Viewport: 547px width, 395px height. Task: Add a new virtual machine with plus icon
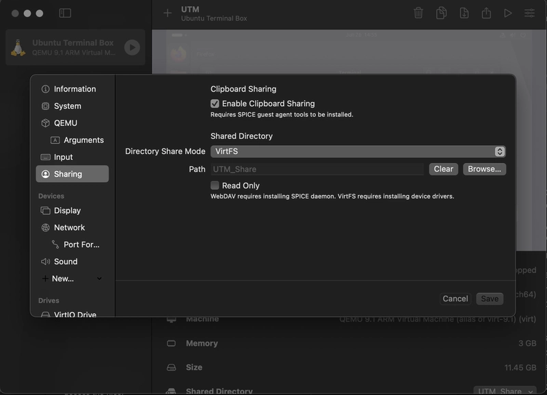coord(168,13)
